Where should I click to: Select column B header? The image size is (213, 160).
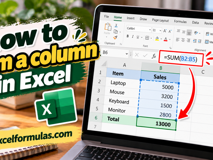161,68
